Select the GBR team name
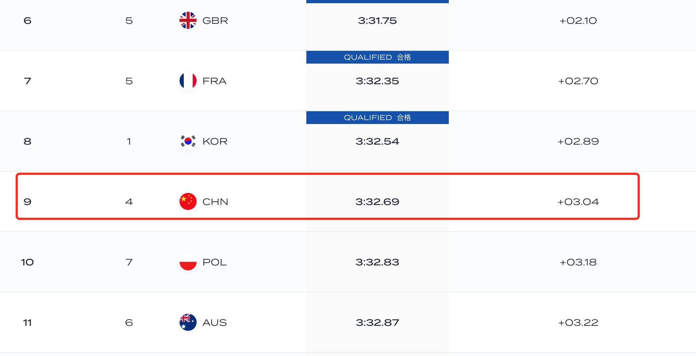The image size is (696, 356). tap(215, 21)
